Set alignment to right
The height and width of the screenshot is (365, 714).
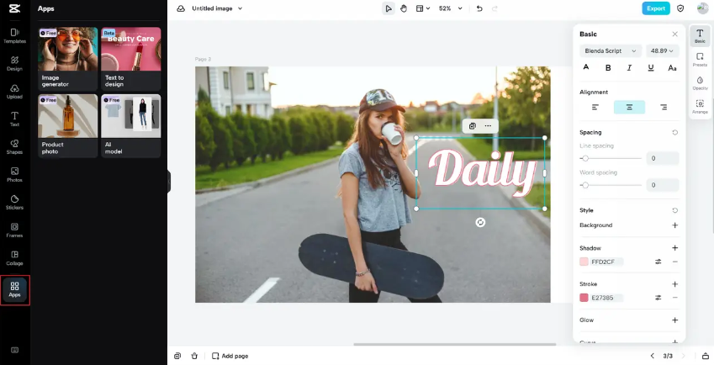coord(664,107)
